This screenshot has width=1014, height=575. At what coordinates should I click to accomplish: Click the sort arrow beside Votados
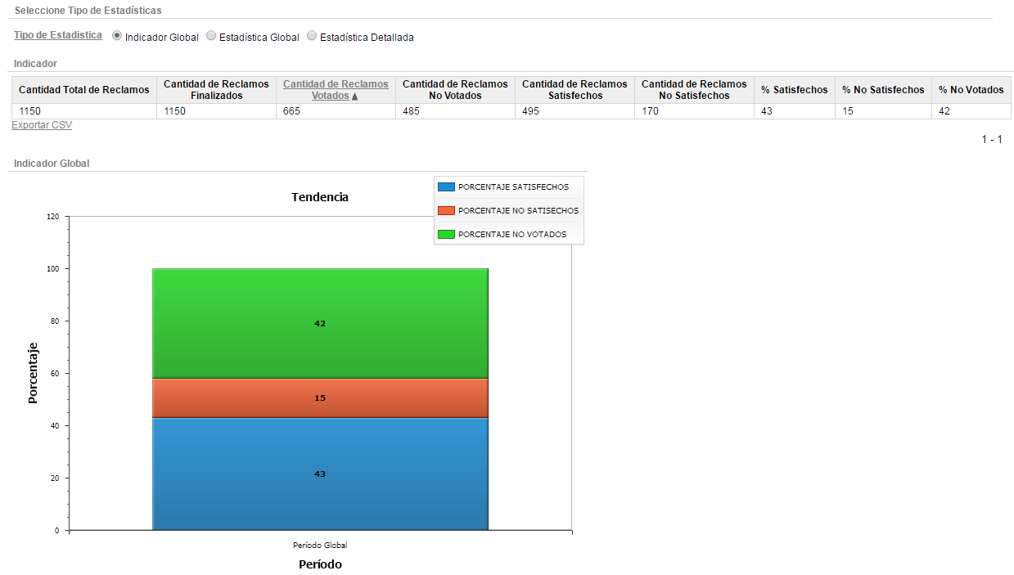coord(355,97)
